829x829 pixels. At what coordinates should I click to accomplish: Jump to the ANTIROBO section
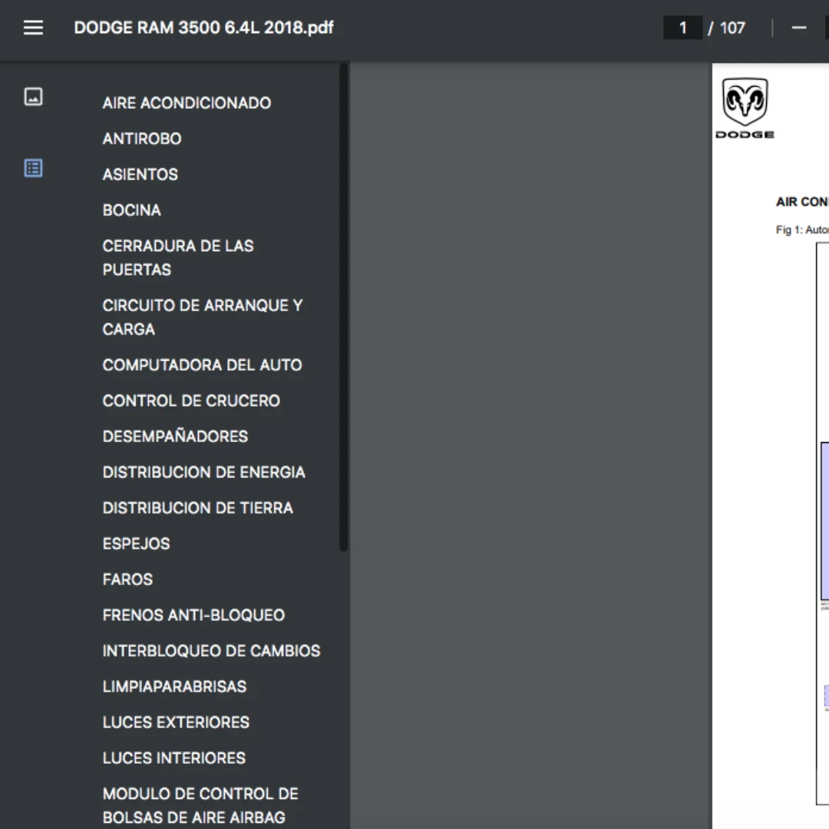click(142, 138)
